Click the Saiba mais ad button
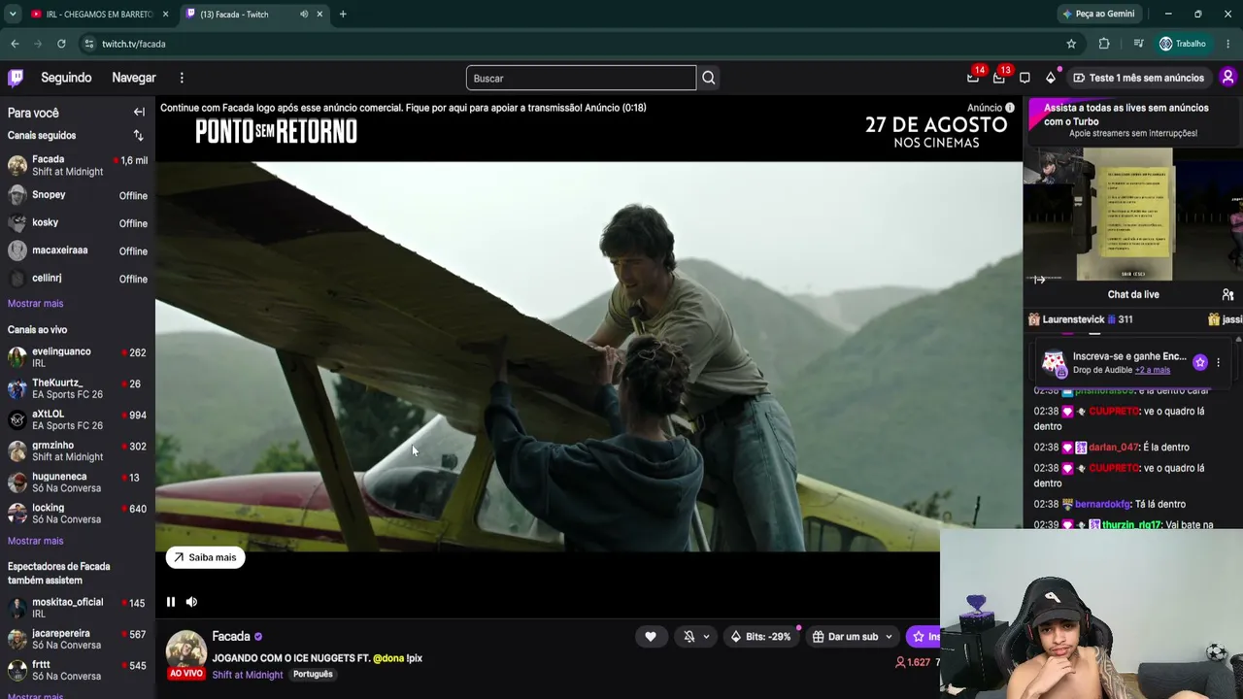Screen dimensions: 1243x699 click(x=206, y=557)
